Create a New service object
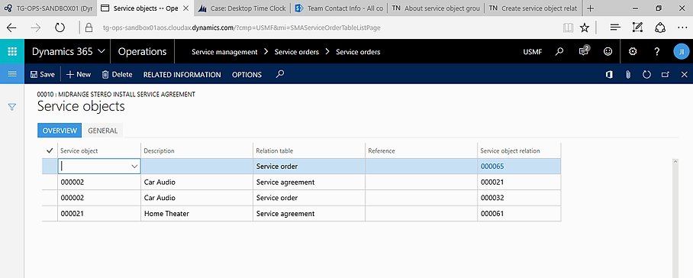This screenshot has width=693, height=278. point(79,74)
